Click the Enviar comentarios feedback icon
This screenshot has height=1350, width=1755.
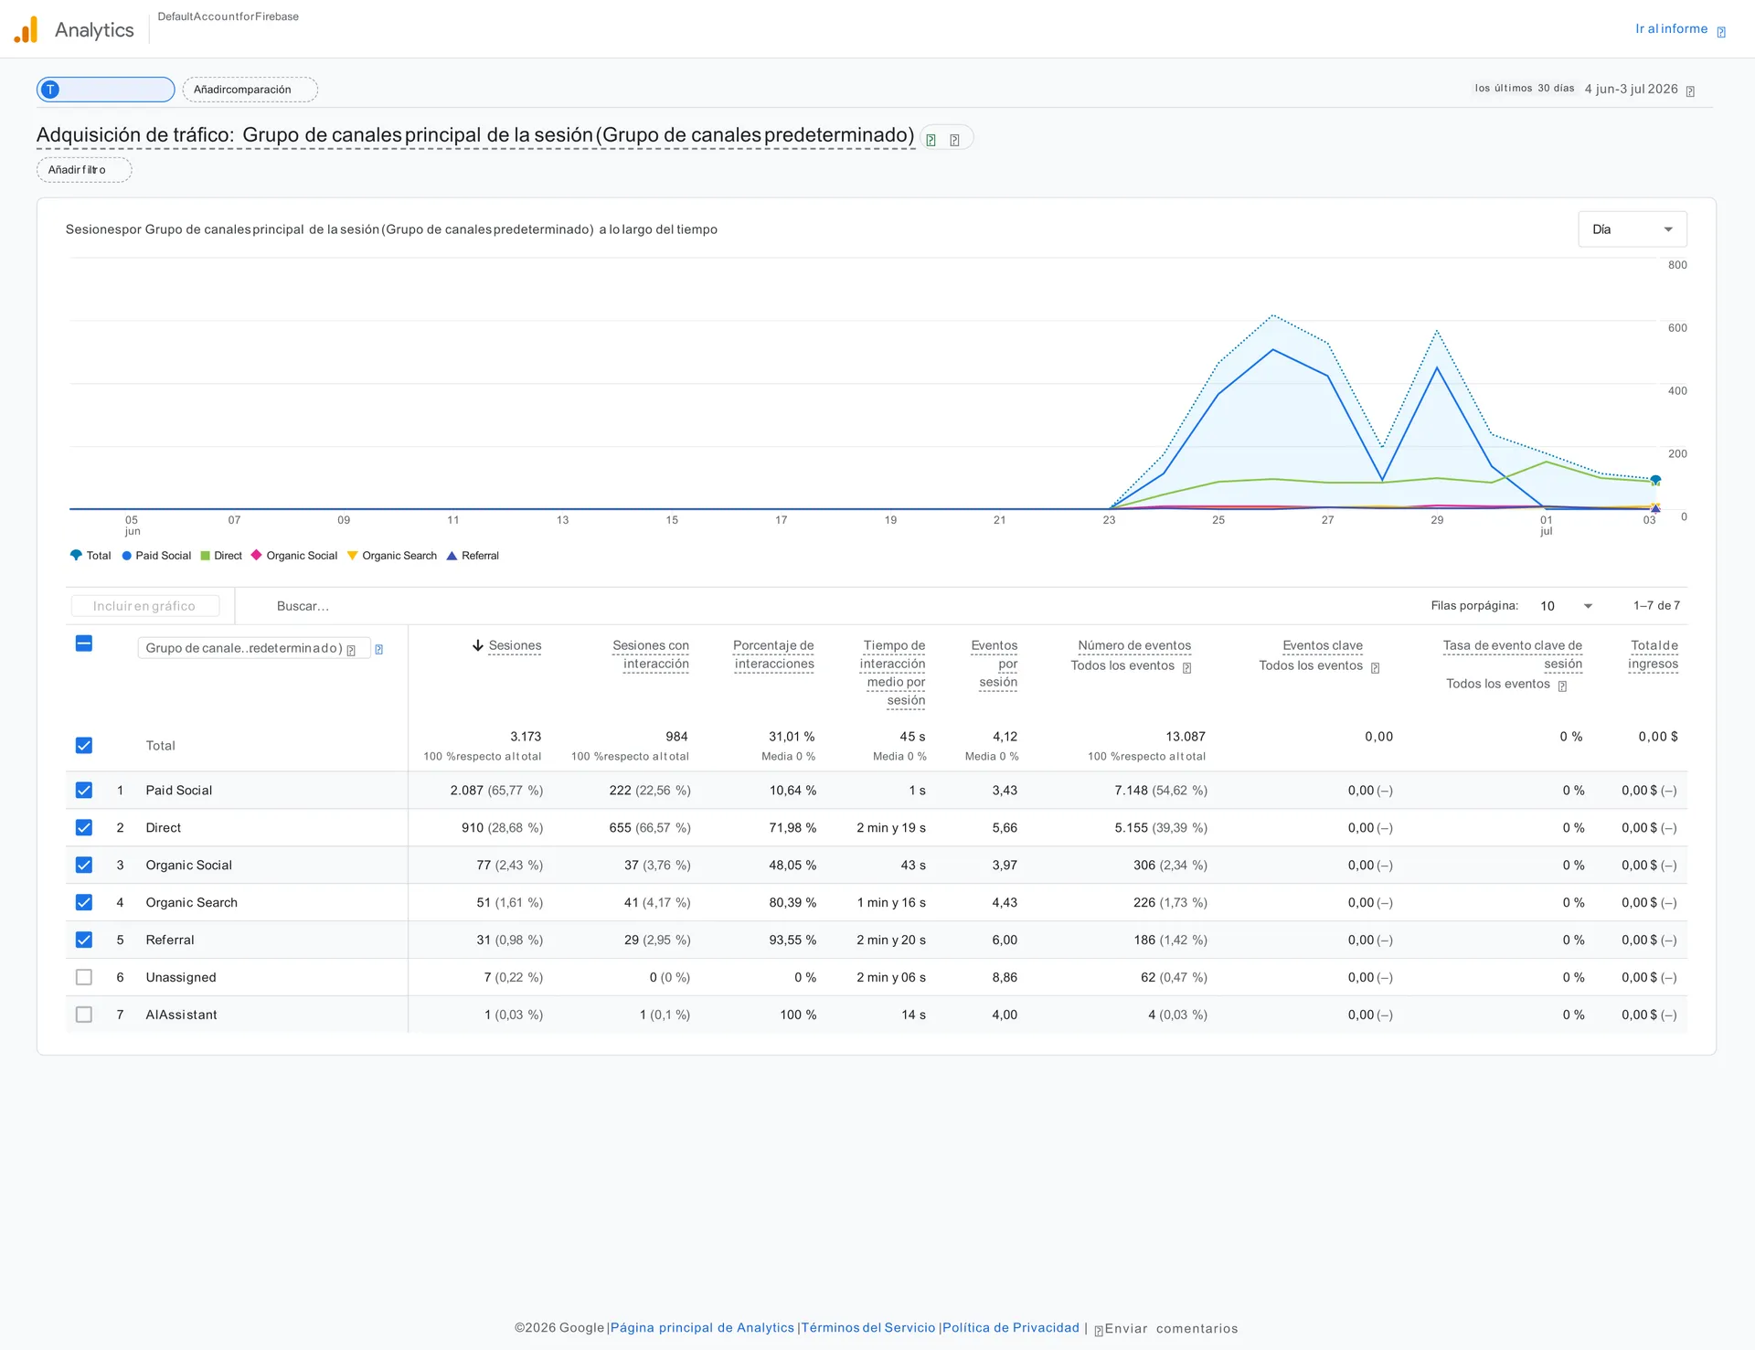(1098, 1330)
